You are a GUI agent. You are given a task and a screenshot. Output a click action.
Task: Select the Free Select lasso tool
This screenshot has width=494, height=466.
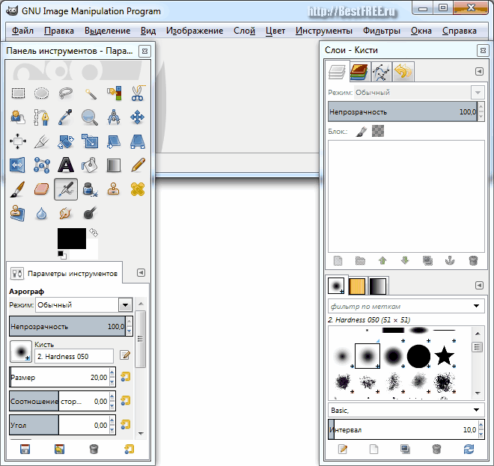point(66,93)
